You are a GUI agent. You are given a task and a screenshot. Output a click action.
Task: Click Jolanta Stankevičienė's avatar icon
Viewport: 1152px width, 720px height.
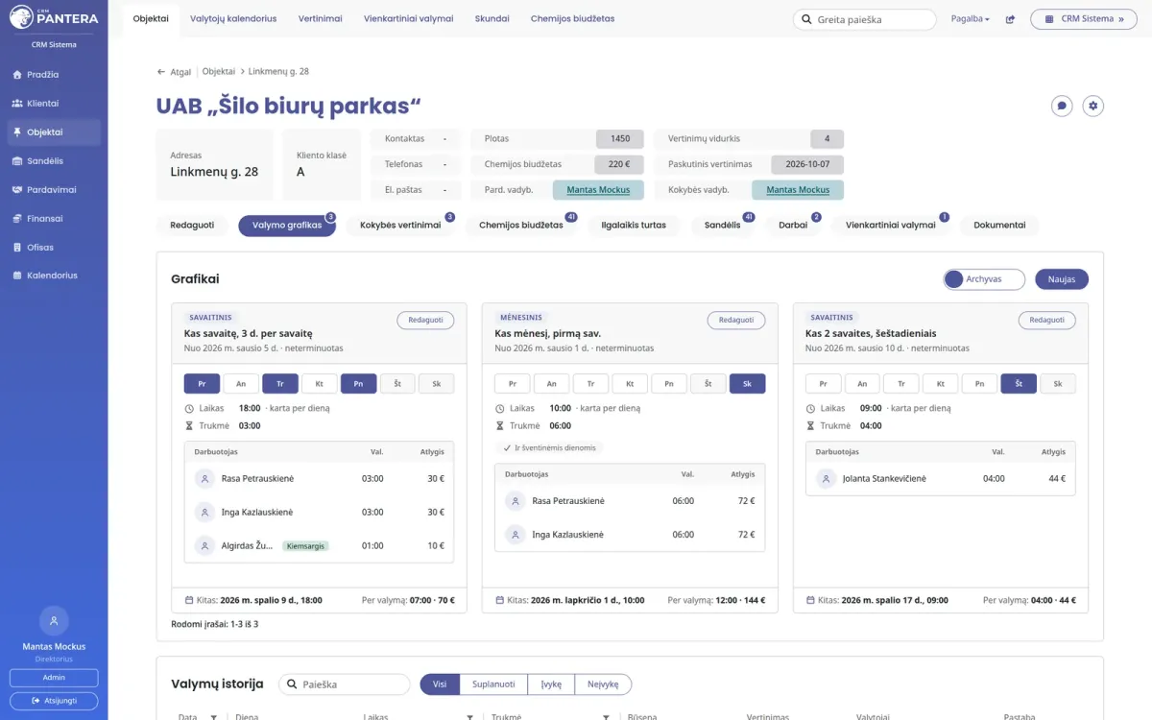pos(827,478)
